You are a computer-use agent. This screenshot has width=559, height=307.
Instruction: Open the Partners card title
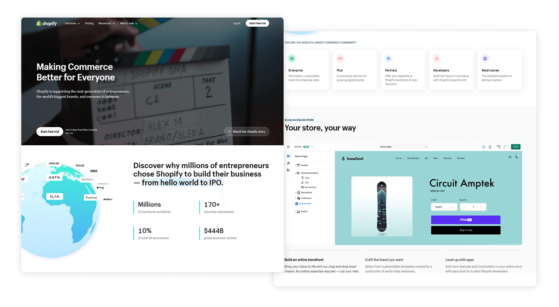(391, 70)
